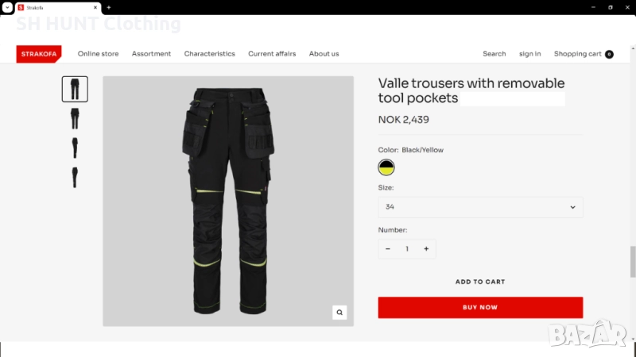This screenshot has height=357, width=636.
Task: Open the shopping cart counter badge
Action: click(609, 54)
